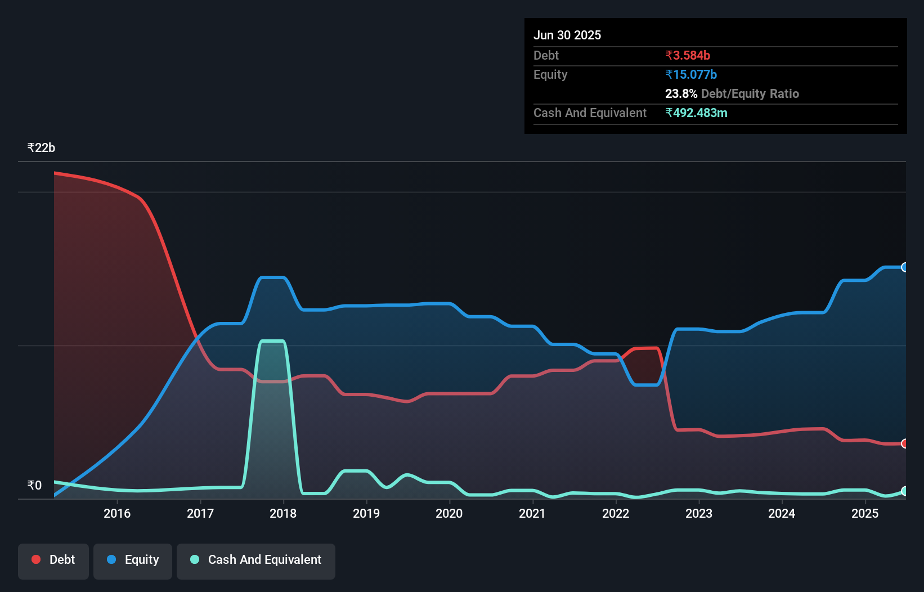The height and width of the screenshot is (592, 924).
Task: Select the Equity line endpoint marker
Action: (904, 267)
